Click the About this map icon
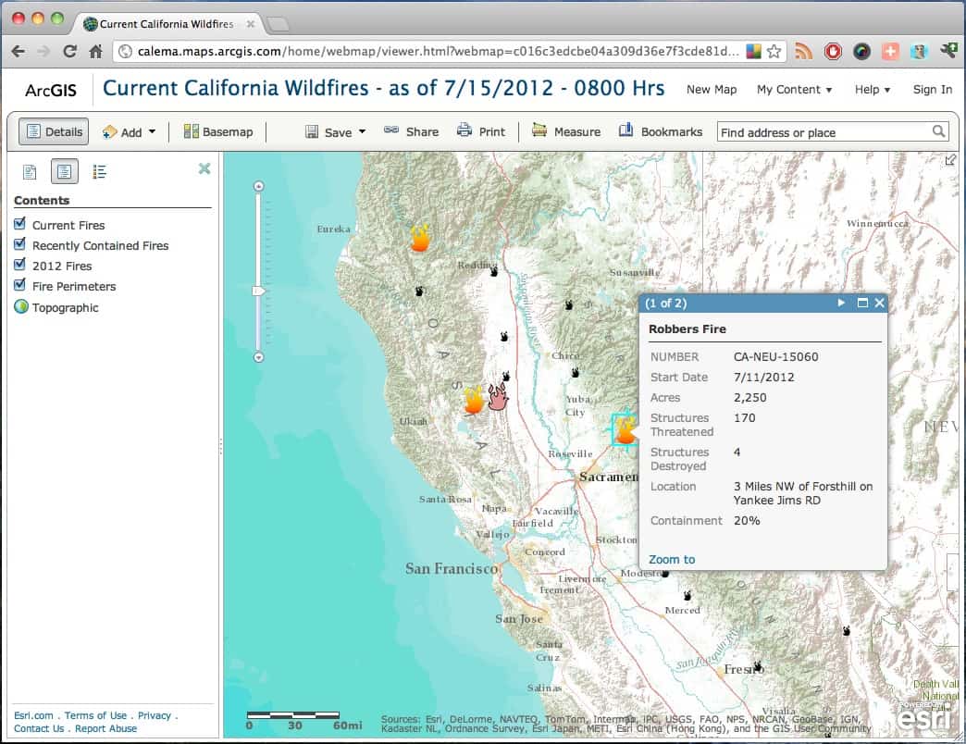The width and height of the screenshot is (966, 744). pyautogui.click(x=31, y=171)
